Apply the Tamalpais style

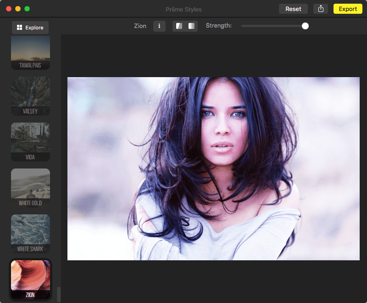[30, 53]
